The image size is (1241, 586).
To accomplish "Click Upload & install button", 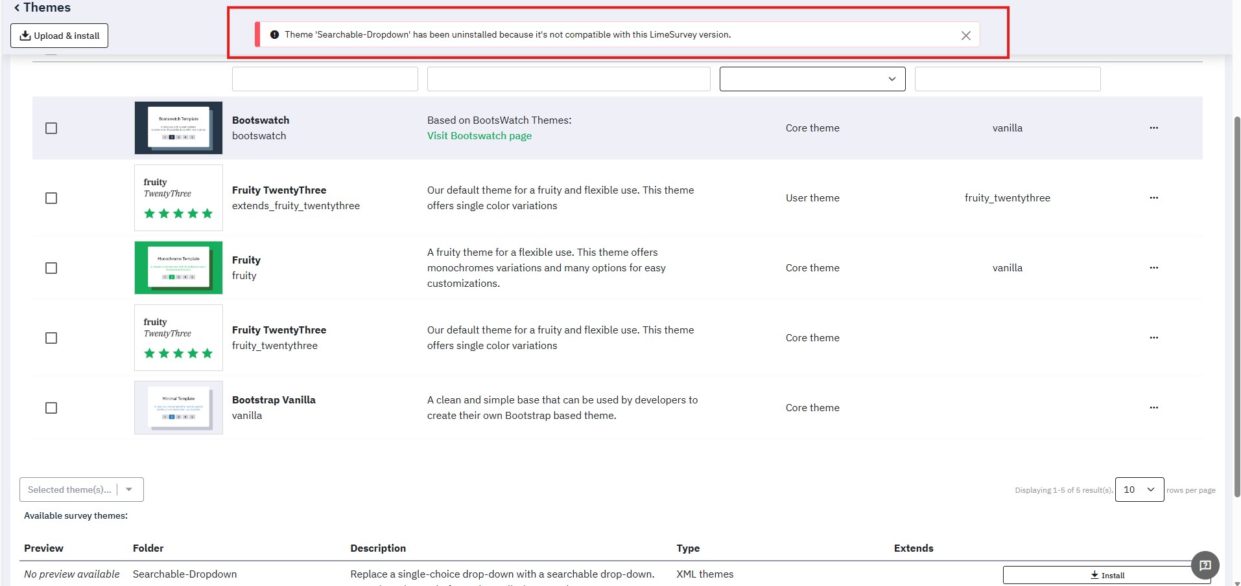I will pyautogui.click(x=59, y=36).
